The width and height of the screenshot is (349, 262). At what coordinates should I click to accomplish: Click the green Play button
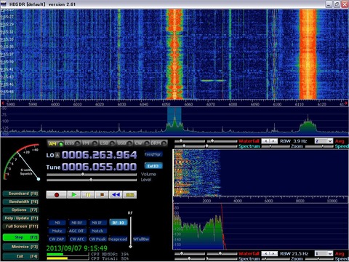(74, 195)
